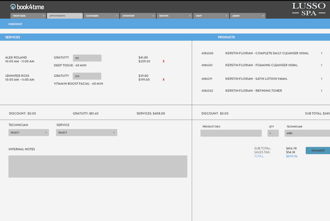Click the product Qty field
The width and height of the screenshot is (330, 221).
click(273, 133)
